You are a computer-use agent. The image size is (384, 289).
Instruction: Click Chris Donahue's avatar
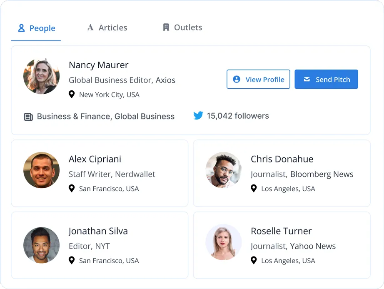pos(224,170)
